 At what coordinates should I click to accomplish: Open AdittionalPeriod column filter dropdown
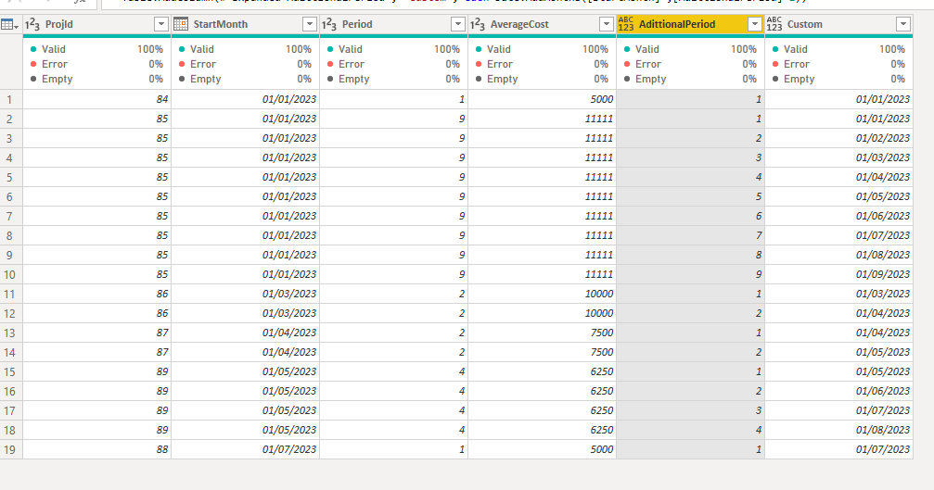(x=754, y=24)
